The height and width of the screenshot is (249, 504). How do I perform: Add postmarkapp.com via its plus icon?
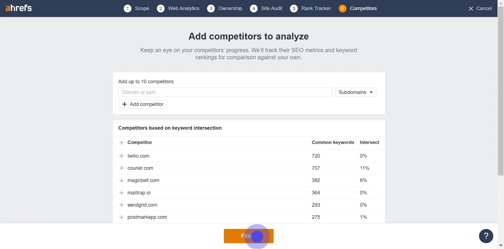(x=122, y=217)
